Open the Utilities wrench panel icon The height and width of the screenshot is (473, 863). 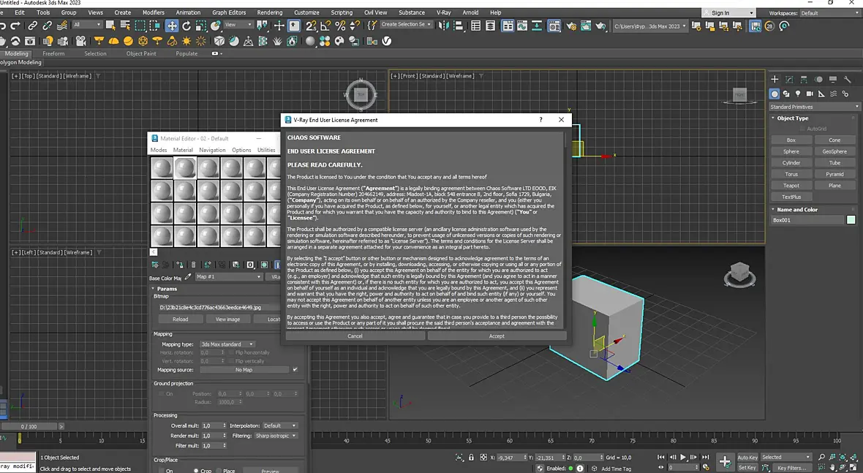pyautogui.click(x=848, y=79)
